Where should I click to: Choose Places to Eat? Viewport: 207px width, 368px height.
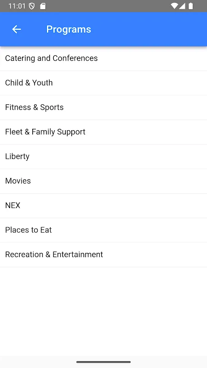click(x=103, y=230)
